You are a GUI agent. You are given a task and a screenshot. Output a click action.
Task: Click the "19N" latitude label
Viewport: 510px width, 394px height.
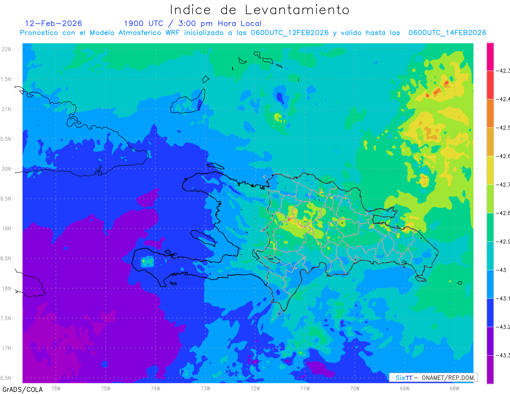click(7, 229)
